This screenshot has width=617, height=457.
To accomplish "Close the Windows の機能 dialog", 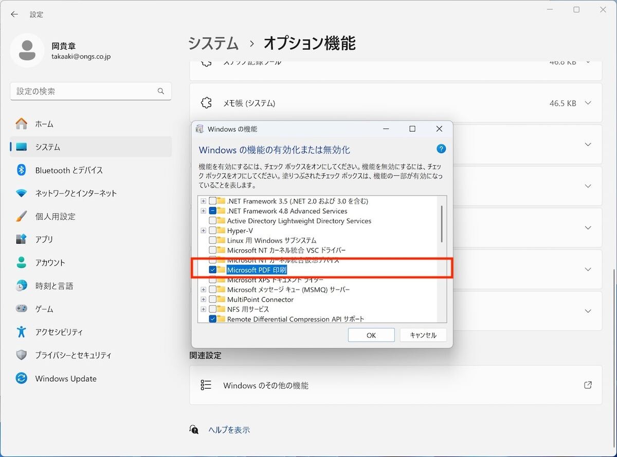I will 439,129.
